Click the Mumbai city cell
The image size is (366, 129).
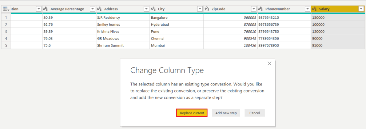coord(177,46)
